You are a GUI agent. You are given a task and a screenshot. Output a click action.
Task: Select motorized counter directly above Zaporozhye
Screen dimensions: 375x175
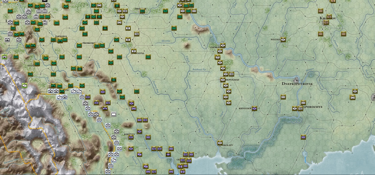click(303, 103)
